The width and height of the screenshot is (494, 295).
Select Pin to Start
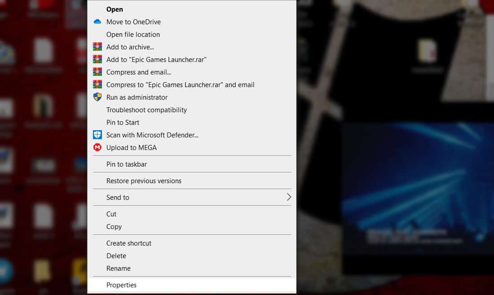pyautogui.click(x=192, y=123)
